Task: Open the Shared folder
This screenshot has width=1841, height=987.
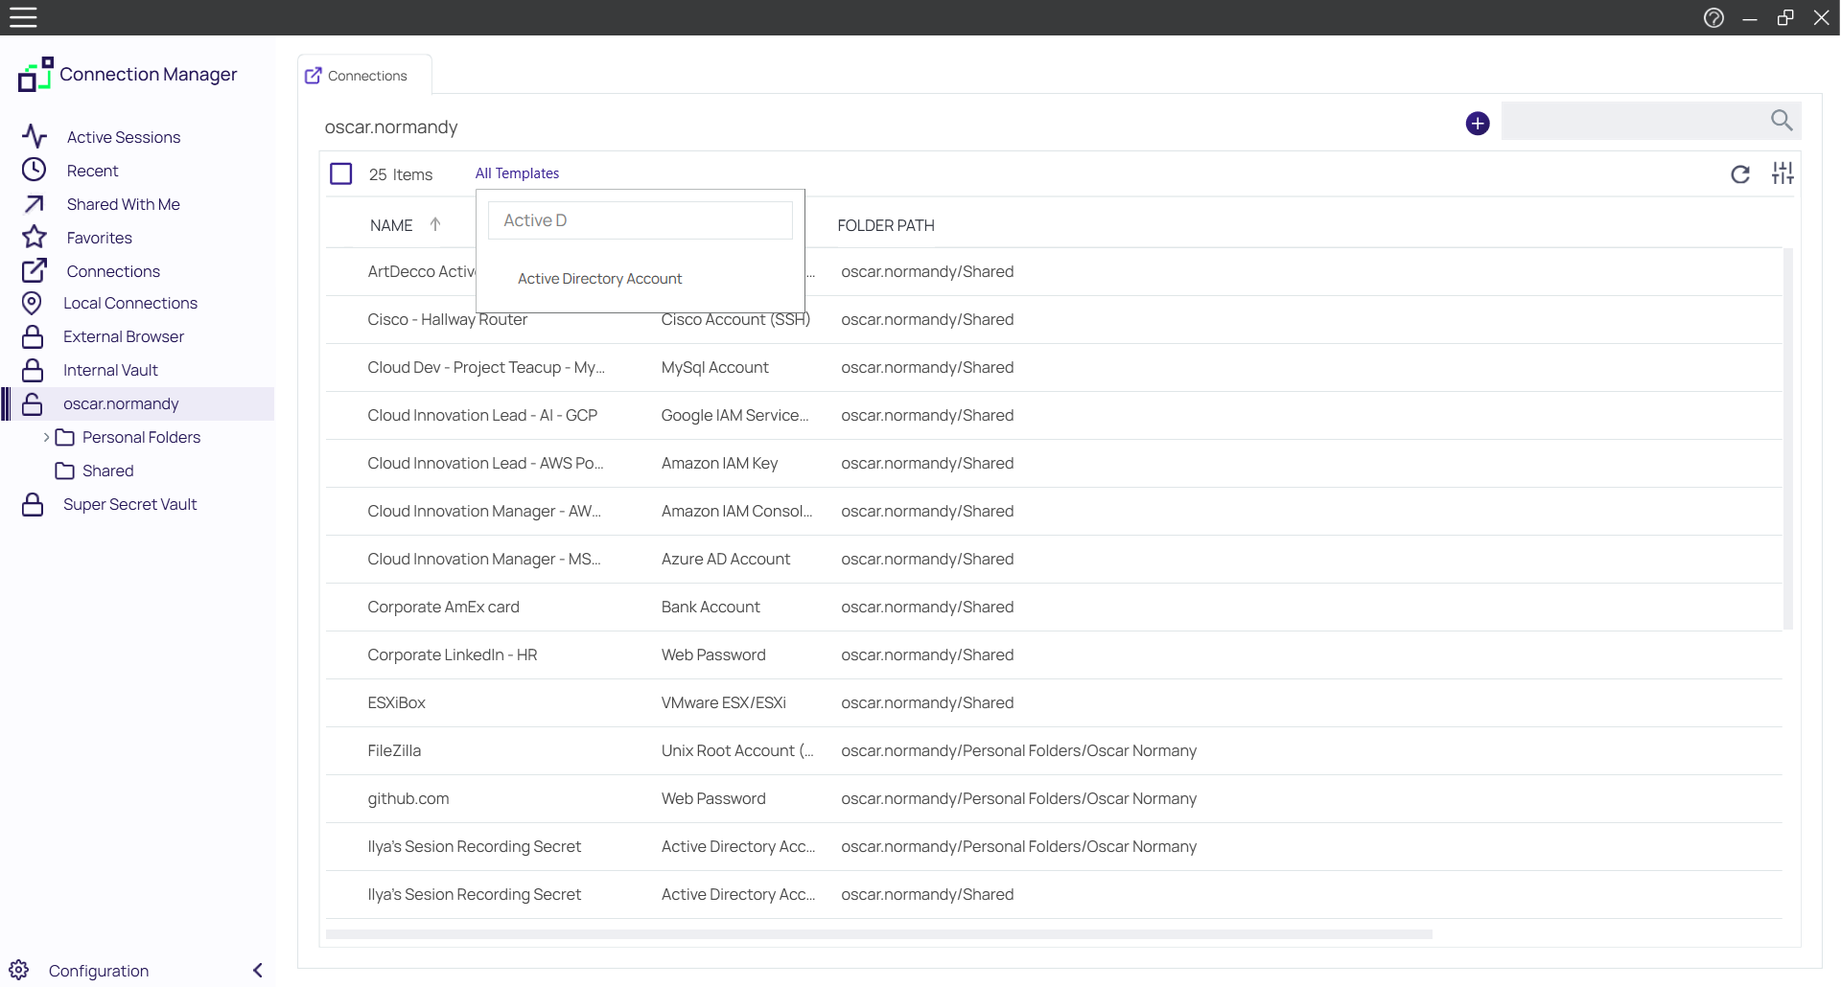Action: (x=107, y=471)
